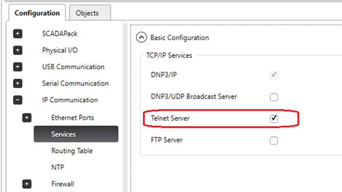This screenshot has width=342, height=192.
Task: Select Physical I/O in the tree
Action: (x=60, y=50)
